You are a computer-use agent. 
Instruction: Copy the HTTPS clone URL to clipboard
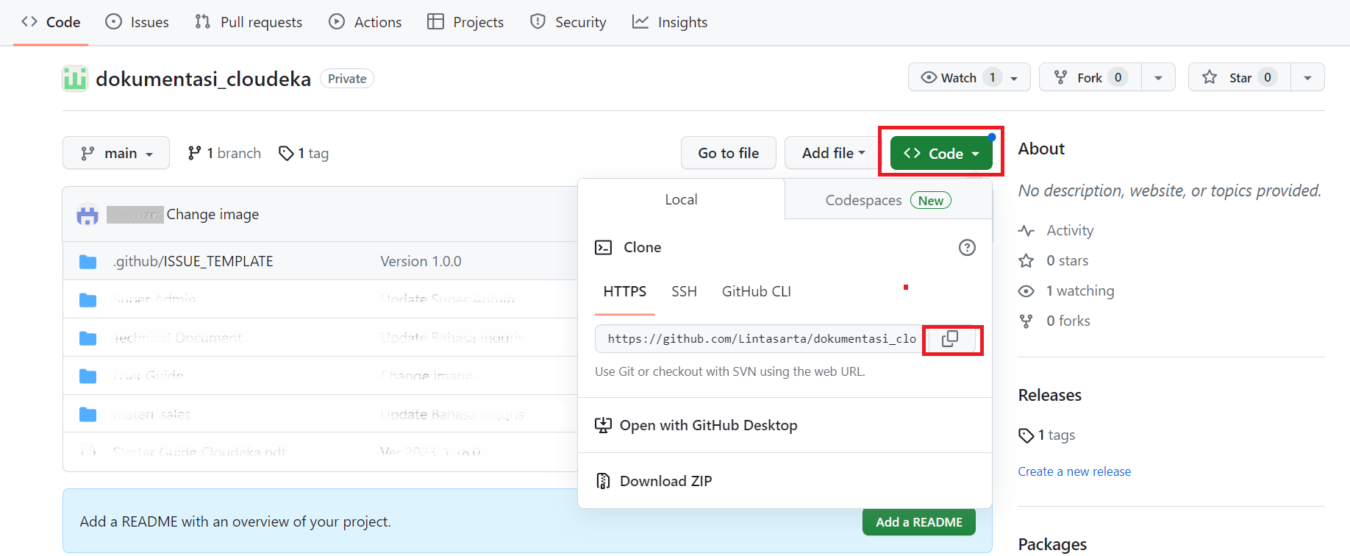click(x=950, y=339)
